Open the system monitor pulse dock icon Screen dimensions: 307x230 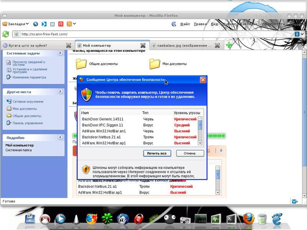(x=216, y=219)
